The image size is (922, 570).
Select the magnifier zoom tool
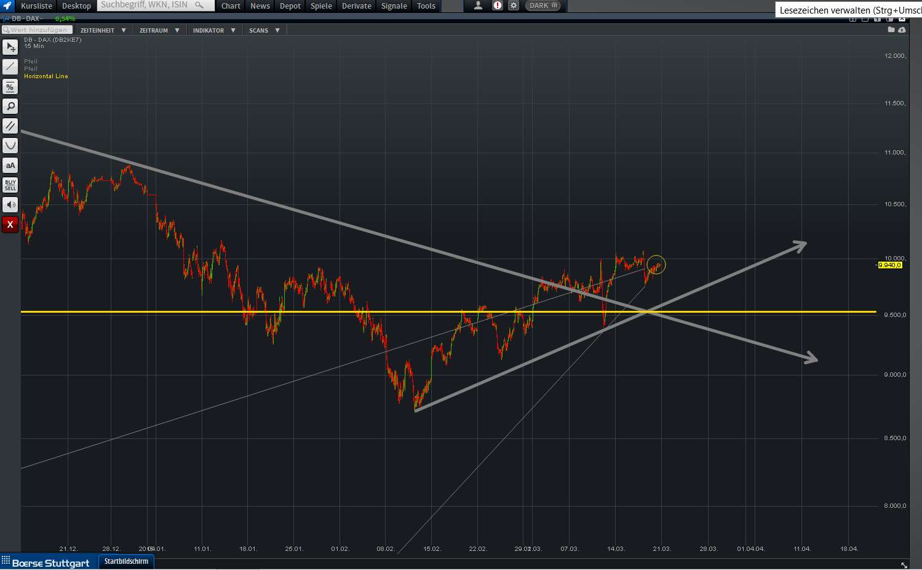tap(10, 106)
